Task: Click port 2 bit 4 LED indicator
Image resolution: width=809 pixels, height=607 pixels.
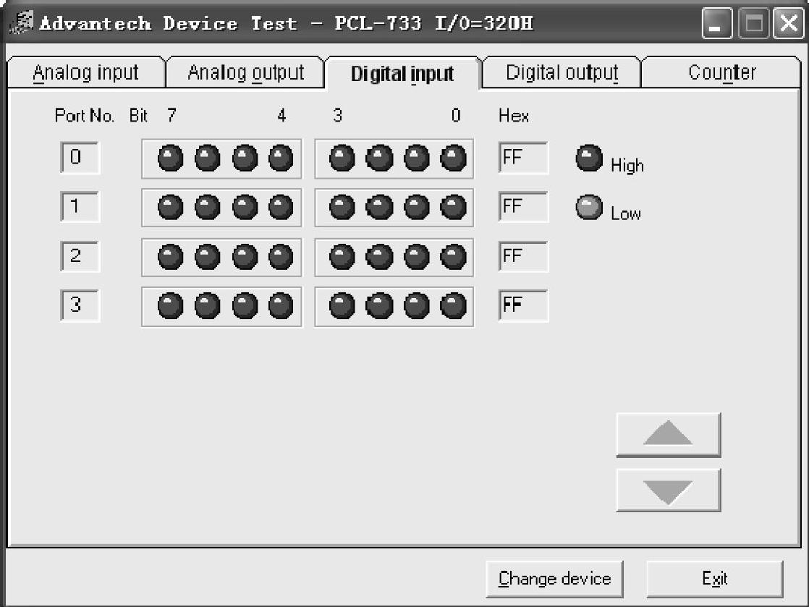Action: (281, 257)
